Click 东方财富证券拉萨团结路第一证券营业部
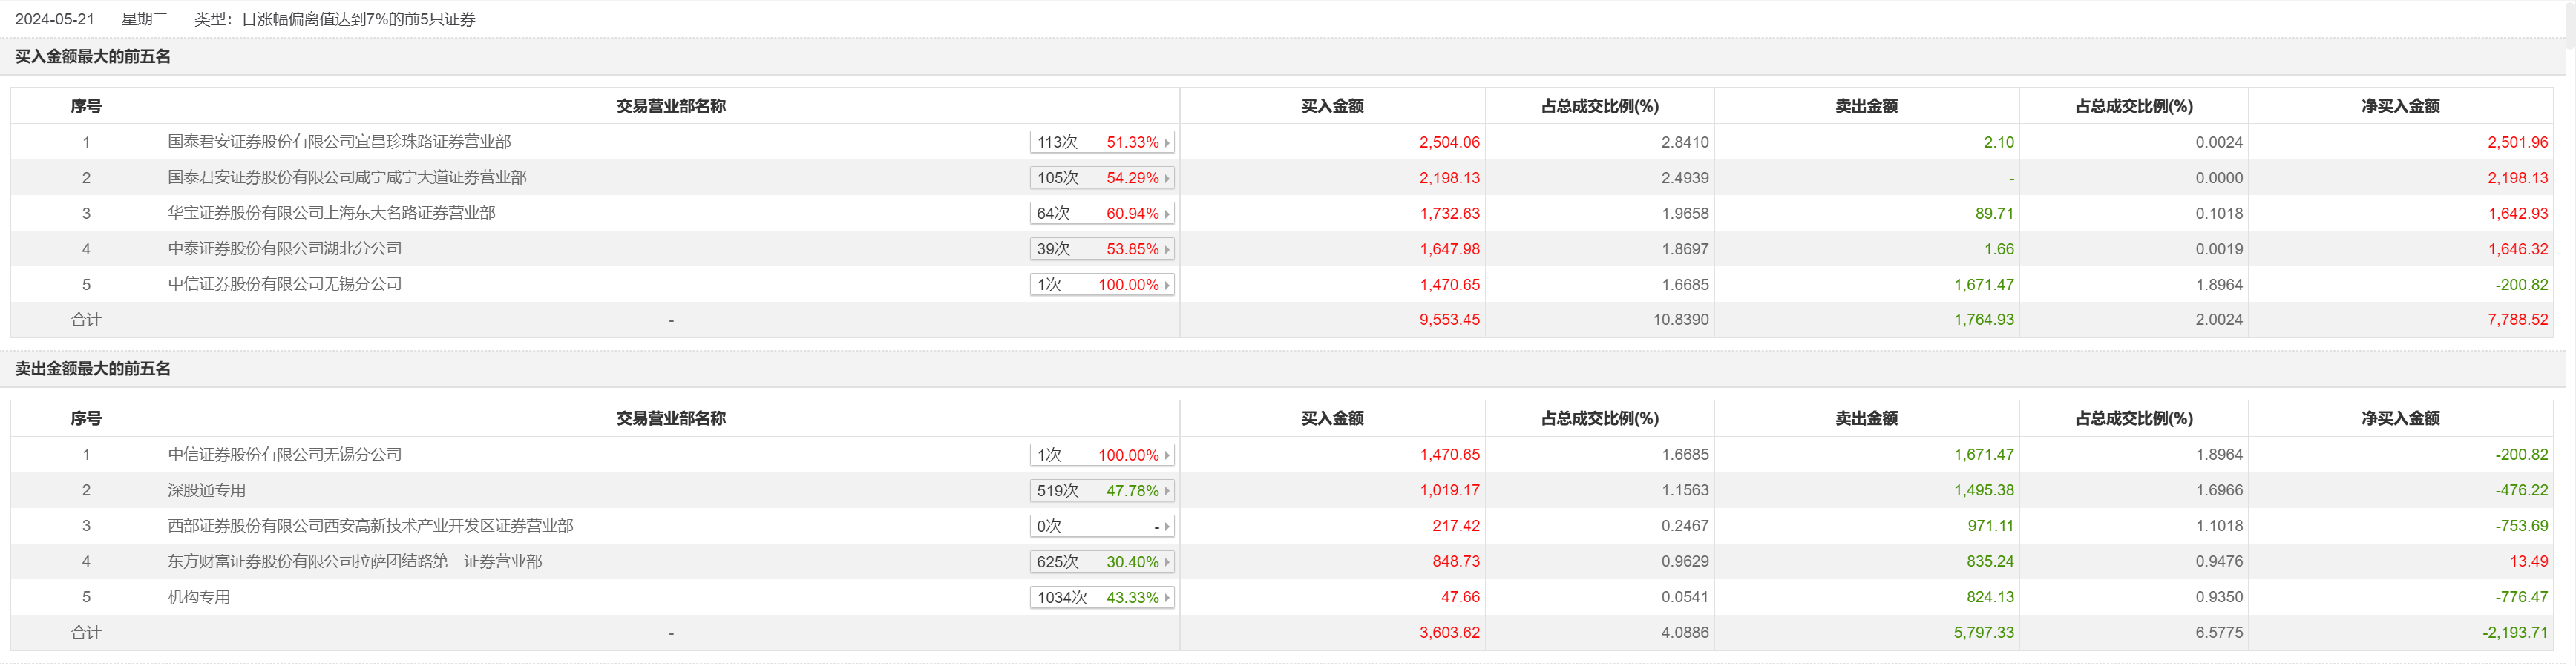 (x=355, y=562)
